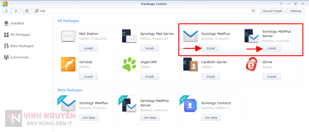This screenshot has width=309, height=132.
Task: Install Synology MailPlus Server package
Action: [272, 48]
